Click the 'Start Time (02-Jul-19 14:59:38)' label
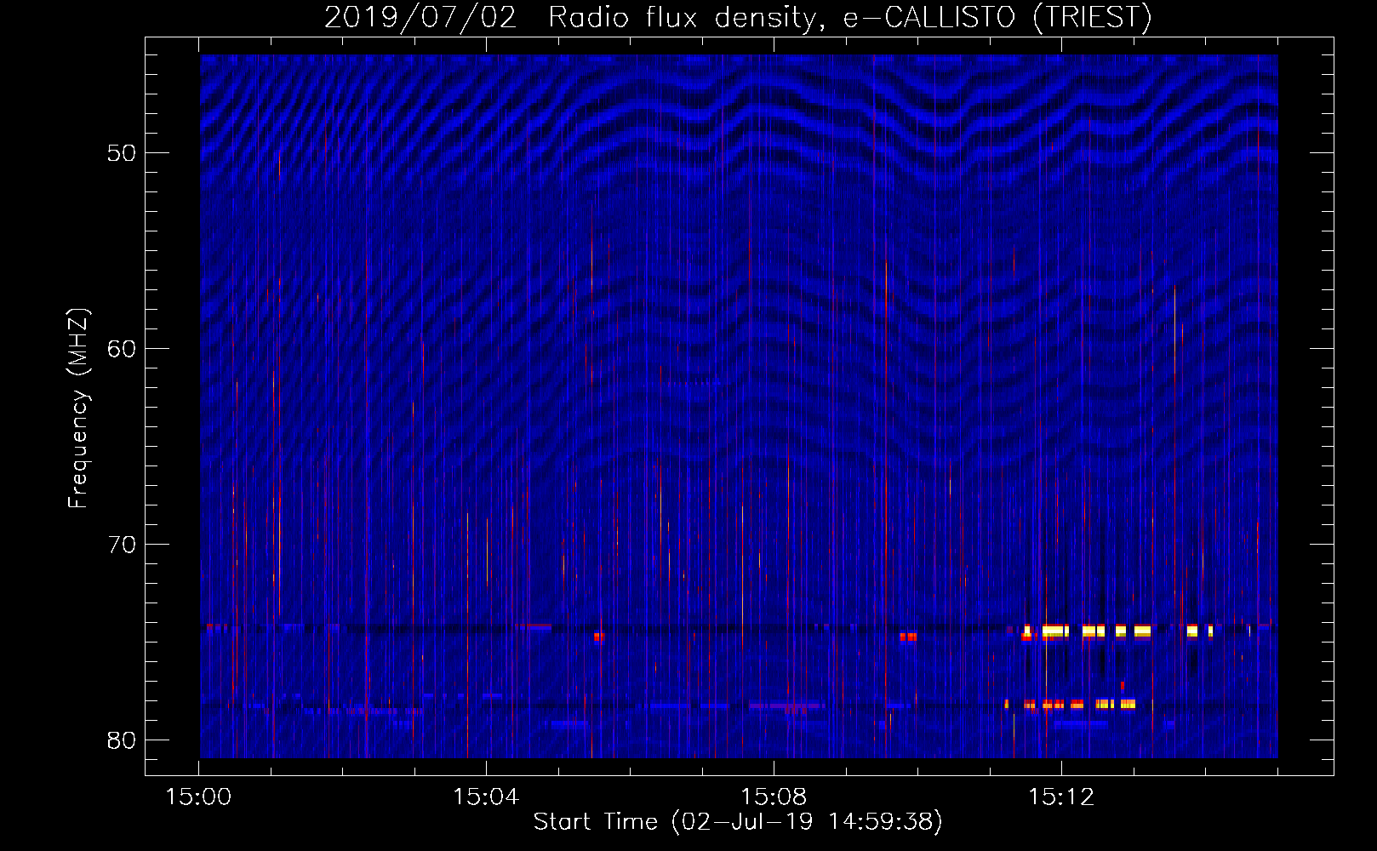 tap(738, 822)
